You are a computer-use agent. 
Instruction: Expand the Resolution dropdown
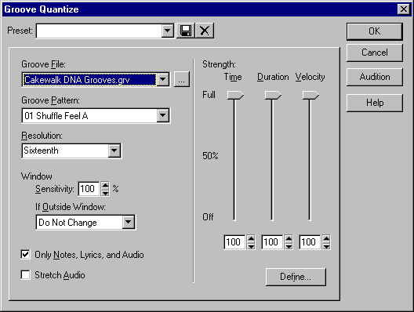pyautogui.click(x=114, y=151)
